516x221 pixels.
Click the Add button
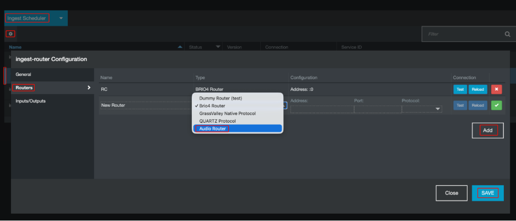pyautogui.click(x=488, y=130)
